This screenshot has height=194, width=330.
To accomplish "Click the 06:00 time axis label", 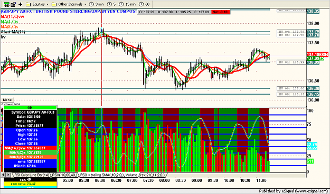I will [x=100, y=180].
